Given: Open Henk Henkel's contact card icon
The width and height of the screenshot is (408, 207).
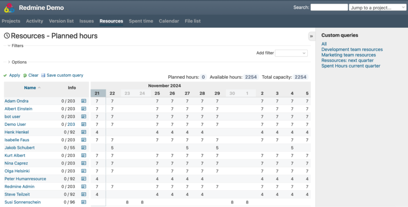Looking at the screenshot, I should click(84, 132).
